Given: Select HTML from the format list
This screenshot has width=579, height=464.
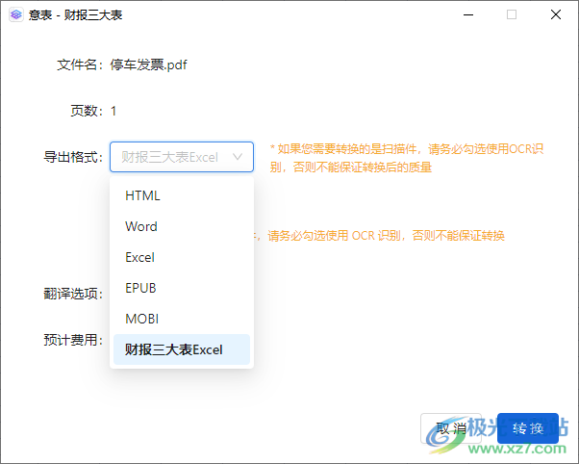Looking at the screenshot, I should coord(182,195).
